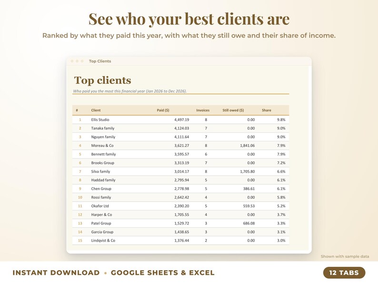Select the Haddad family client cell

point(103,180)
